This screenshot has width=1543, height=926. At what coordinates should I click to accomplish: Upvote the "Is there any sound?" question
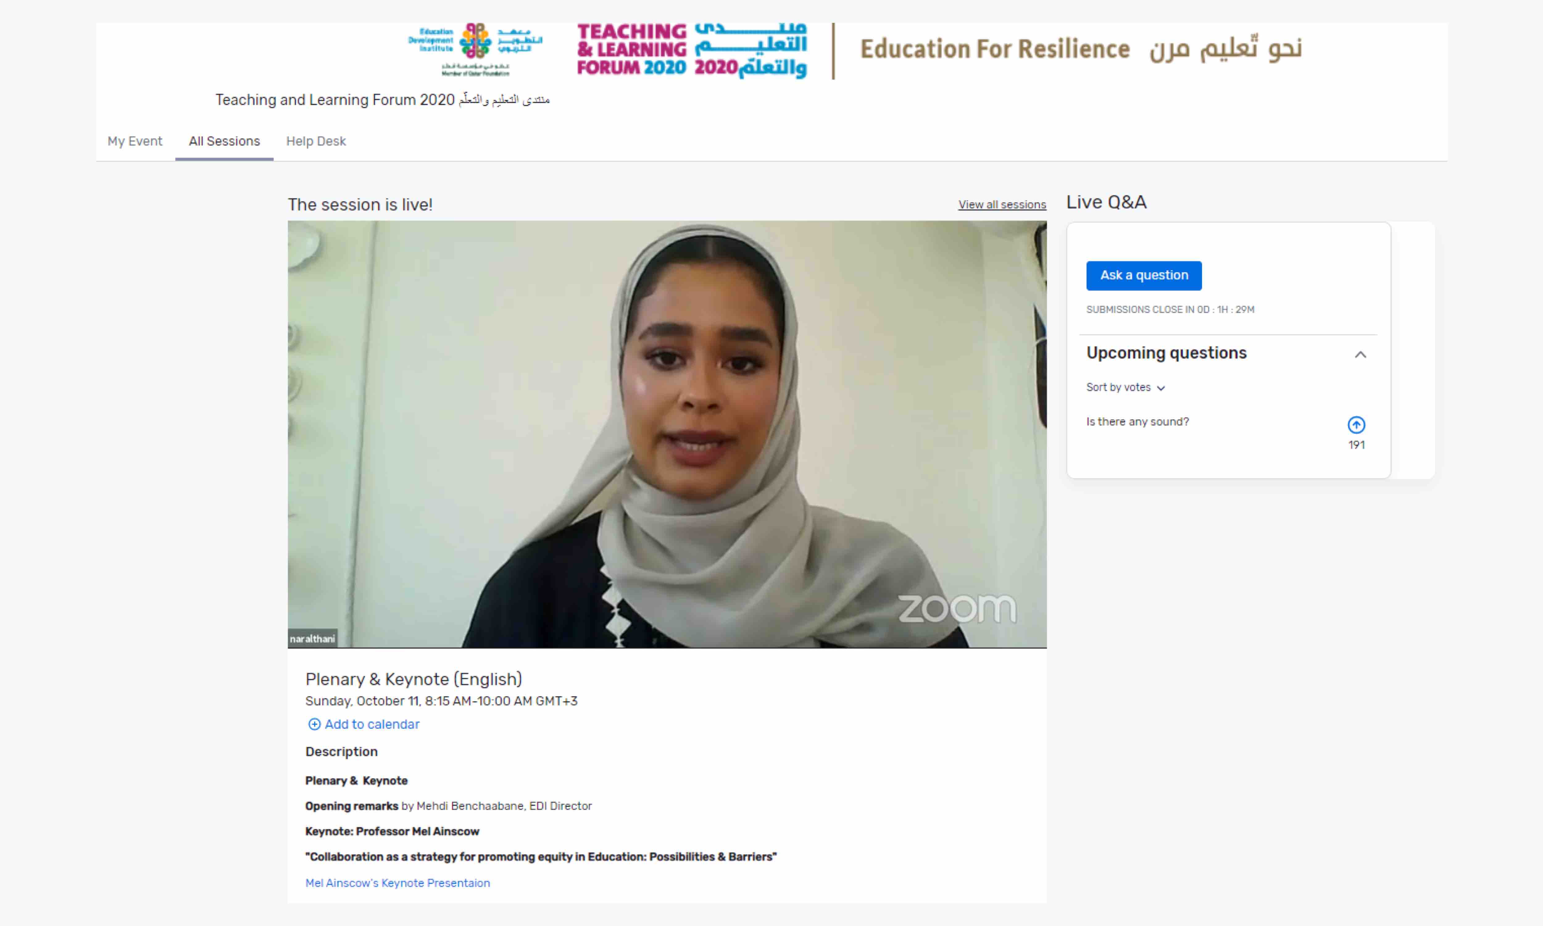pos(1356,425)
